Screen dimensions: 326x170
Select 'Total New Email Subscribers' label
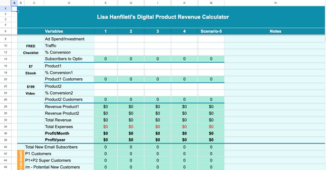(51, 147)
